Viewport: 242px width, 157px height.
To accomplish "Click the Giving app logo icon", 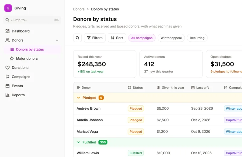I will 8,8.
